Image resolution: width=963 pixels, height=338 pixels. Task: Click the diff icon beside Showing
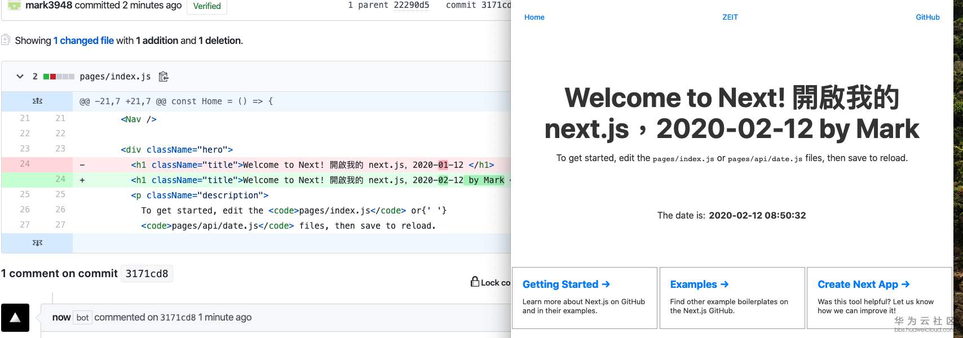click(6, 40)
